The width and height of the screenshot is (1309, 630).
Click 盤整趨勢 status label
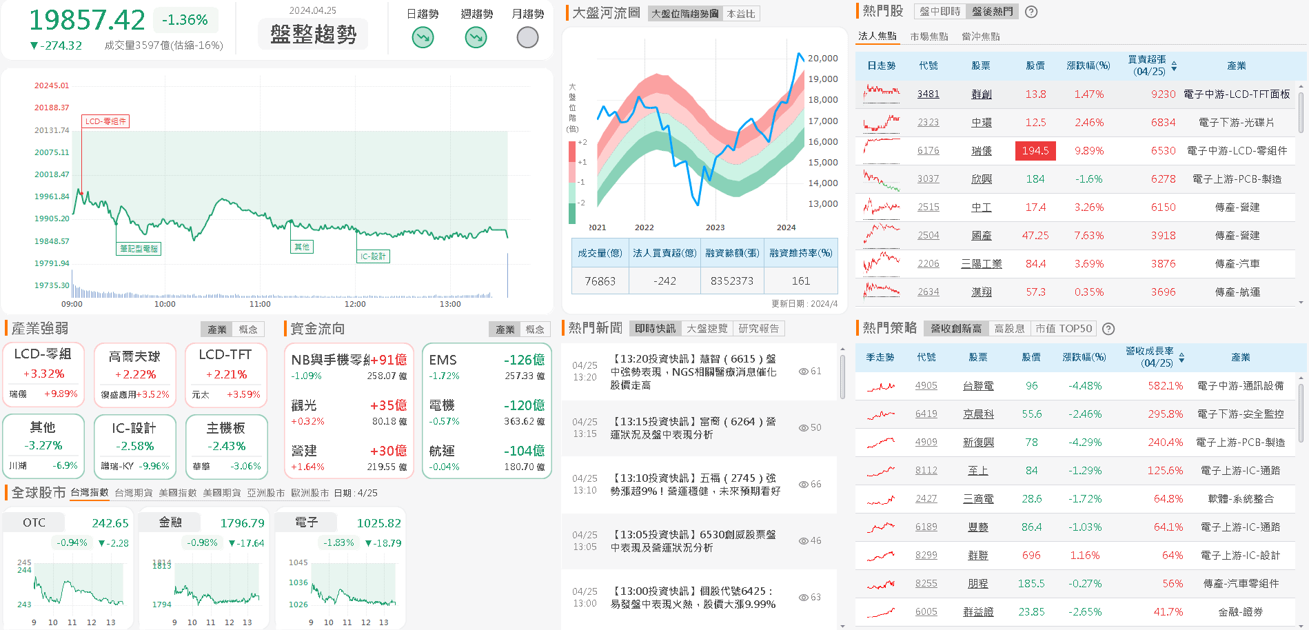click(313, 34)
